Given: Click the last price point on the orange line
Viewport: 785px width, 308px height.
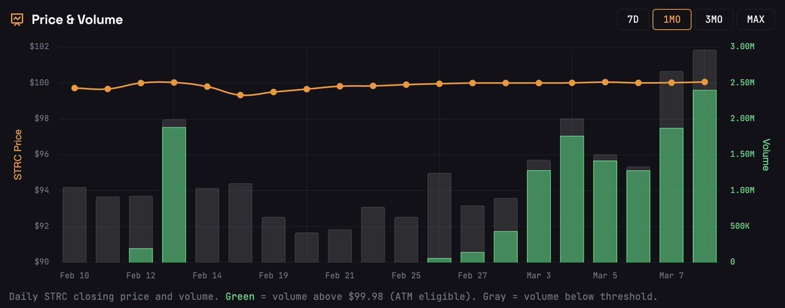Looking at the screenshot, I should click(705, 82).
